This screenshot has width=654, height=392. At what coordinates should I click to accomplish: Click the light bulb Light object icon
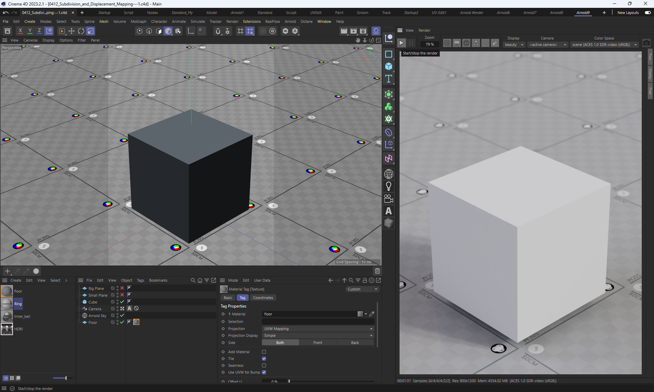coord(389,186)
